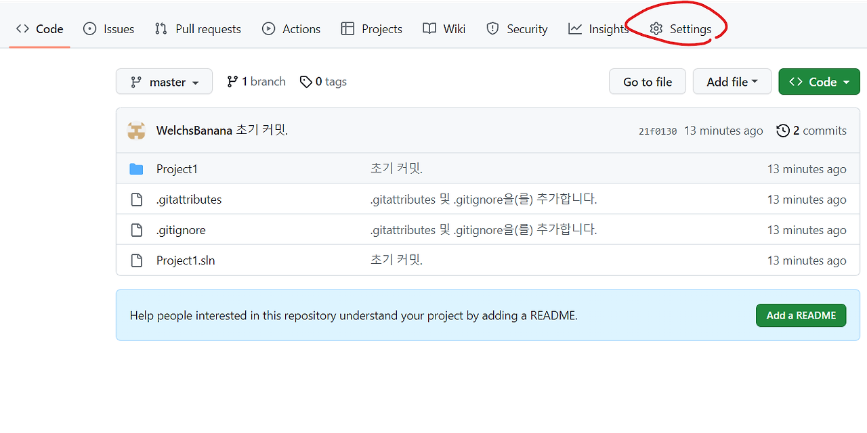Click 13 minutes ago in Project1.sln row
Image resolution: width=867 pixels, height=433 pixels.
807,260
